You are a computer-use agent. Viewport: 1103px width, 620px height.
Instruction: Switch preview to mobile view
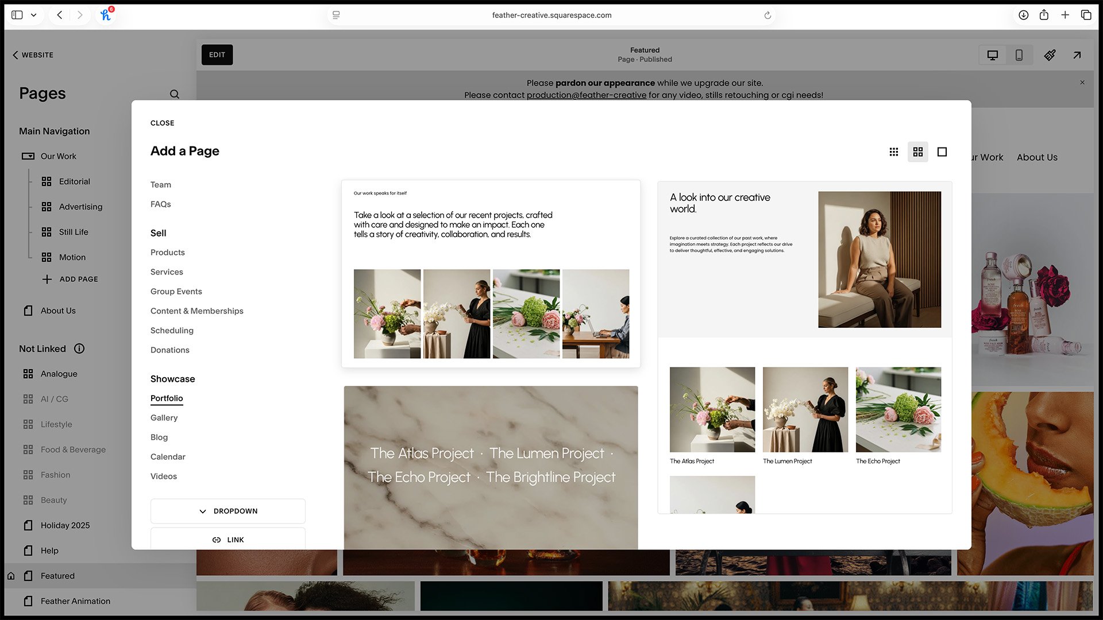(1019, 55)
